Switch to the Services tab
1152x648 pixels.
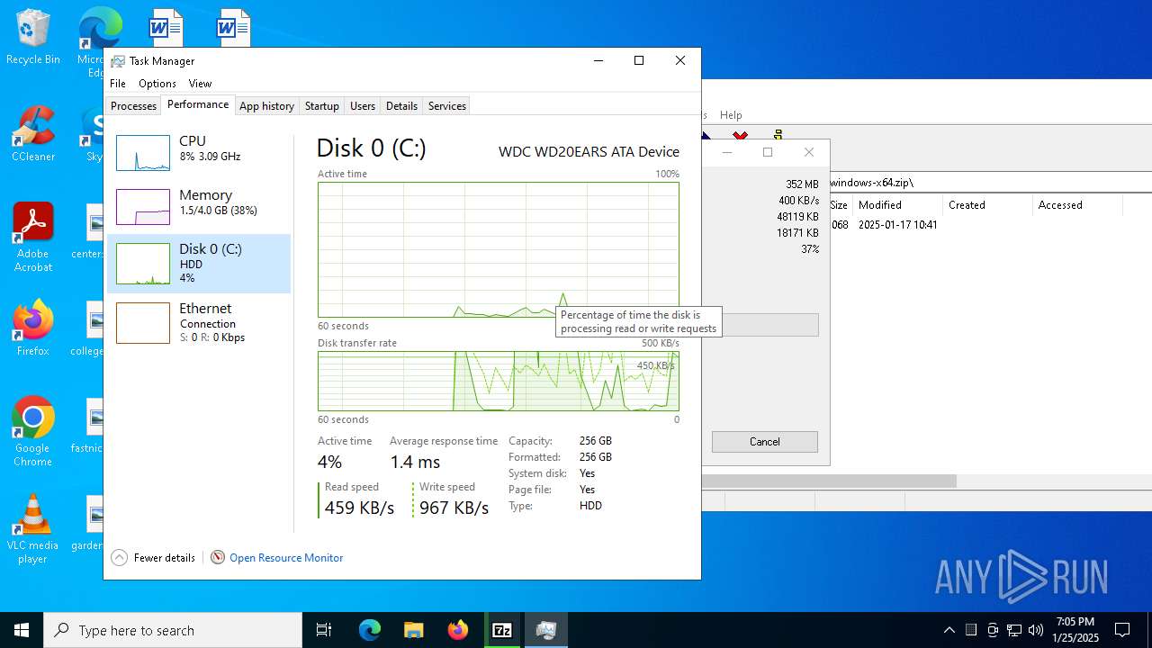[x=447, y=106]
